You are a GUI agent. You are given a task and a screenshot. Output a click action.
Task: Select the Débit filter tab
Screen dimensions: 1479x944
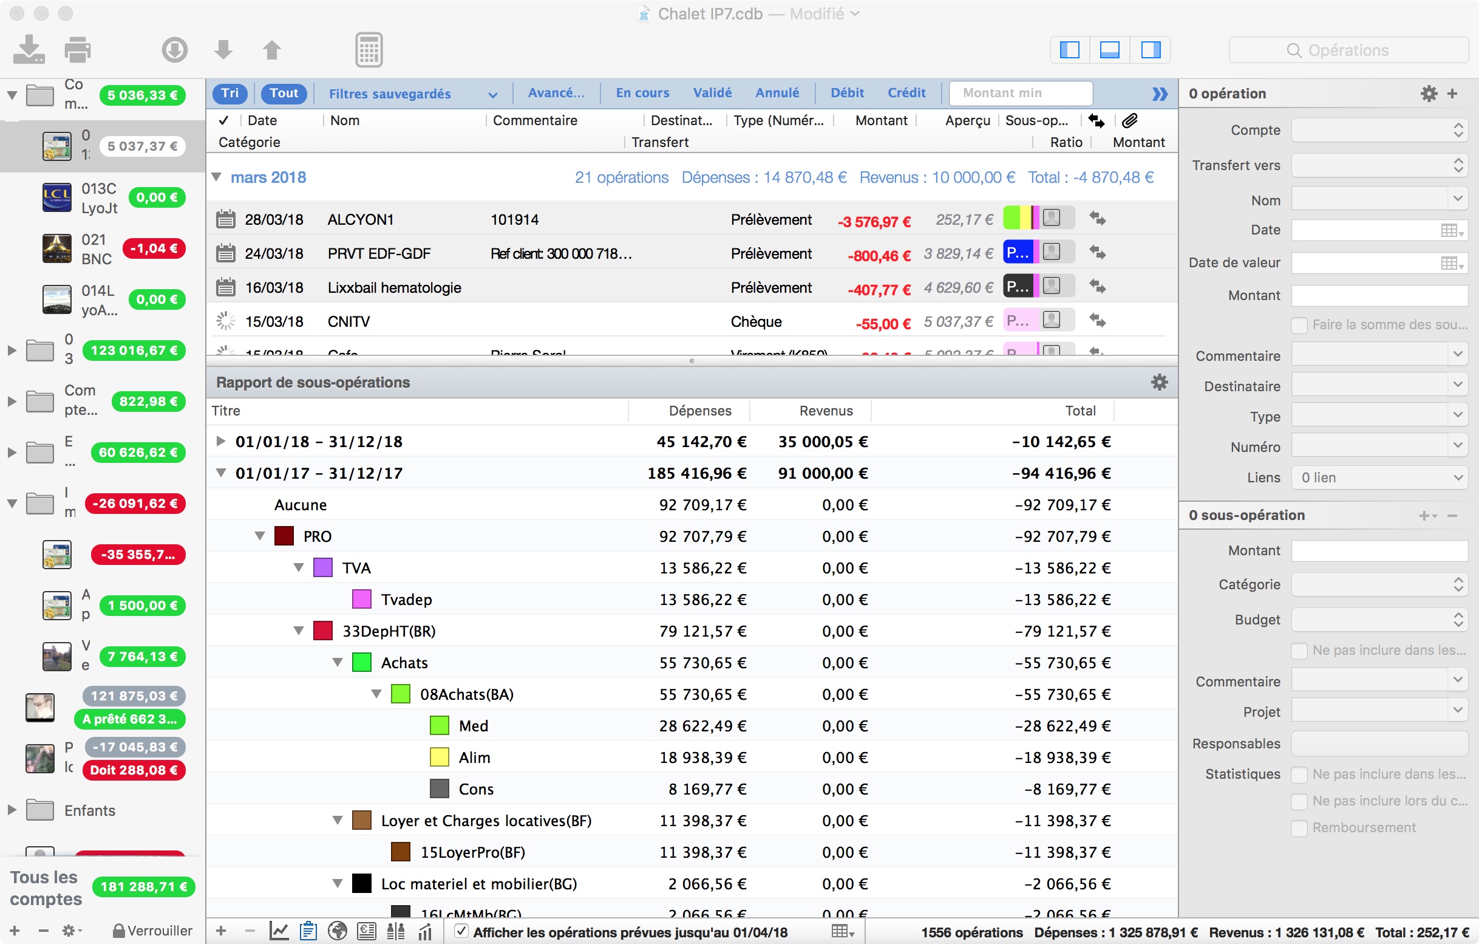(x=847, y=94)
